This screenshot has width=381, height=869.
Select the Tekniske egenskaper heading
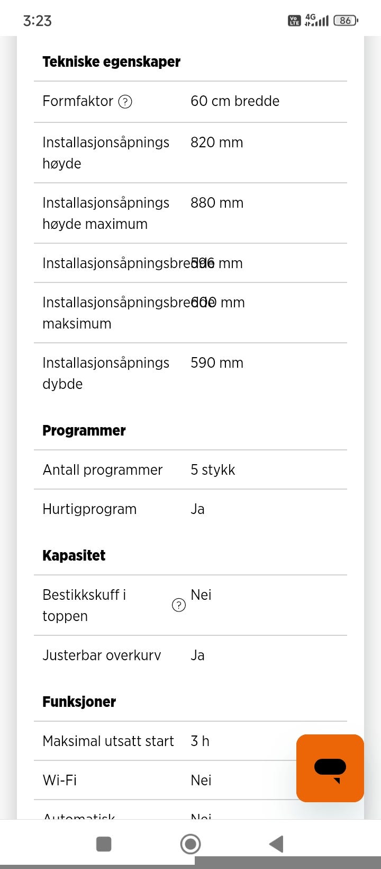(111, 62)
